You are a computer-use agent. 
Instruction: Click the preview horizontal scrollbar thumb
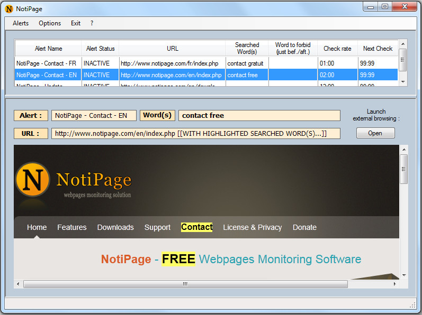click(x=185, y=284)
